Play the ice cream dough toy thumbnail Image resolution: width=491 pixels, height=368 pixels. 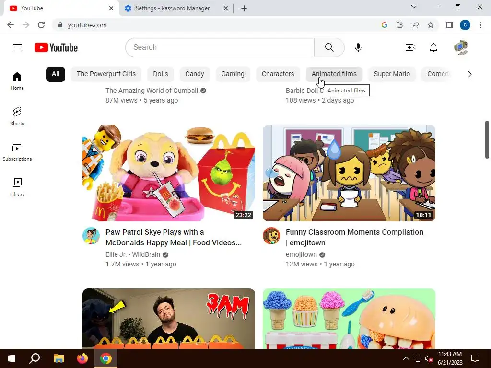pyautogui.click(x=349, y=319)
